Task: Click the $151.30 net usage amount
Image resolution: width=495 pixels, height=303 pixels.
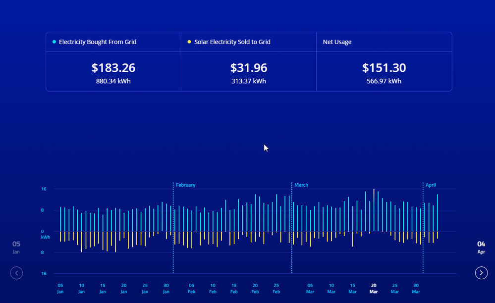Action: [384, 68]
